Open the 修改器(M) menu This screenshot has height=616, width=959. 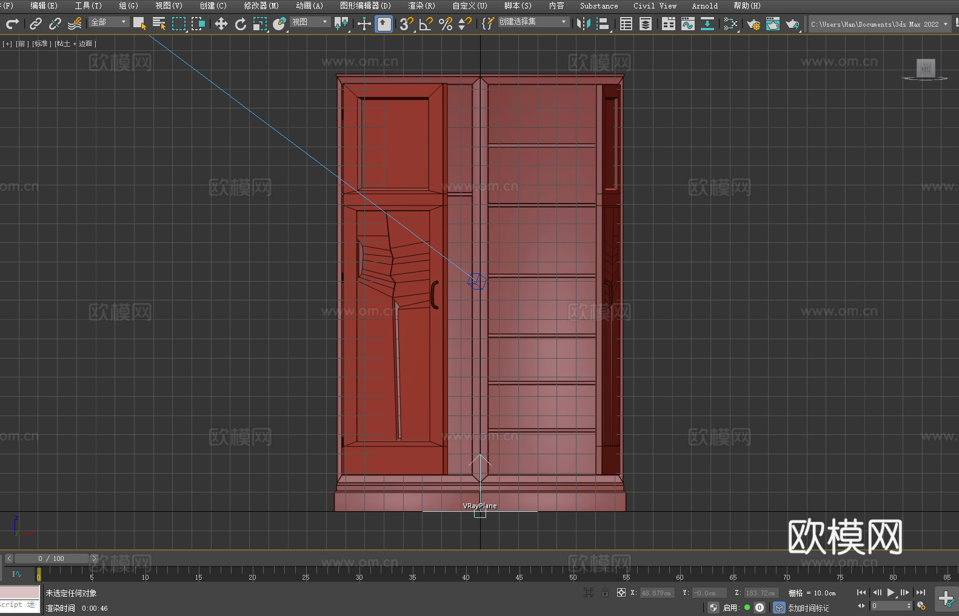(x=261, y=5)
